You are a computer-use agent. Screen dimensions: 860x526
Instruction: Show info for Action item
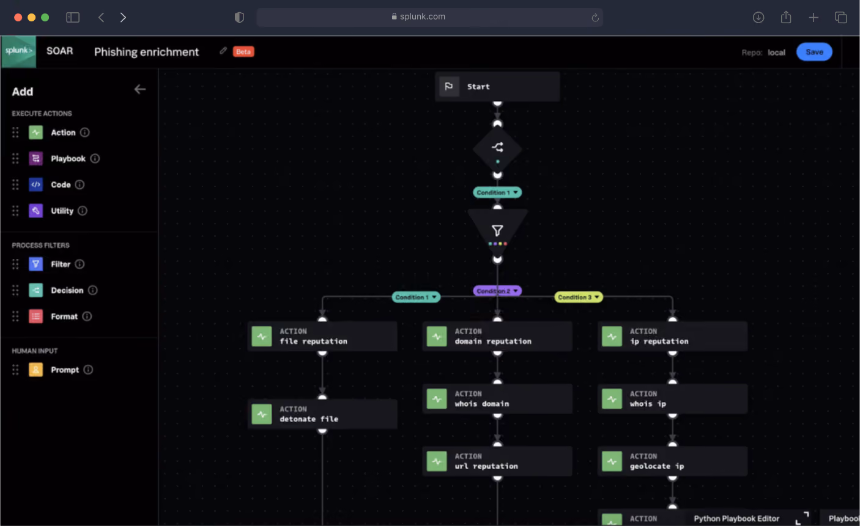tap(85, 133)
